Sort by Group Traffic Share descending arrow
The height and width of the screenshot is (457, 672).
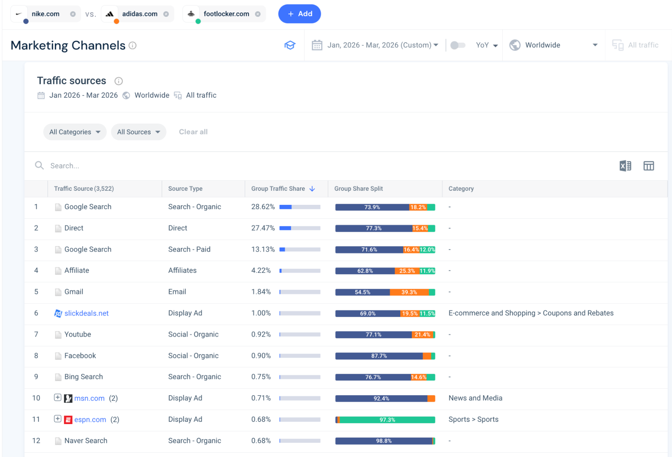[312, 189]
